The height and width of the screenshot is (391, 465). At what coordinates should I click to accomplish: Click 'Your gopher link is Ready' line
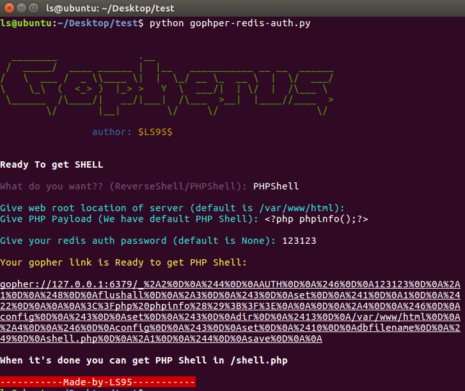tap(123, 262)
